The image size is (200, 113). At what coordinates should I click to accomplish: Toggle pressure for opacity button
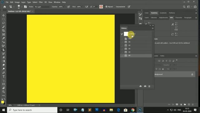point(68,7)
